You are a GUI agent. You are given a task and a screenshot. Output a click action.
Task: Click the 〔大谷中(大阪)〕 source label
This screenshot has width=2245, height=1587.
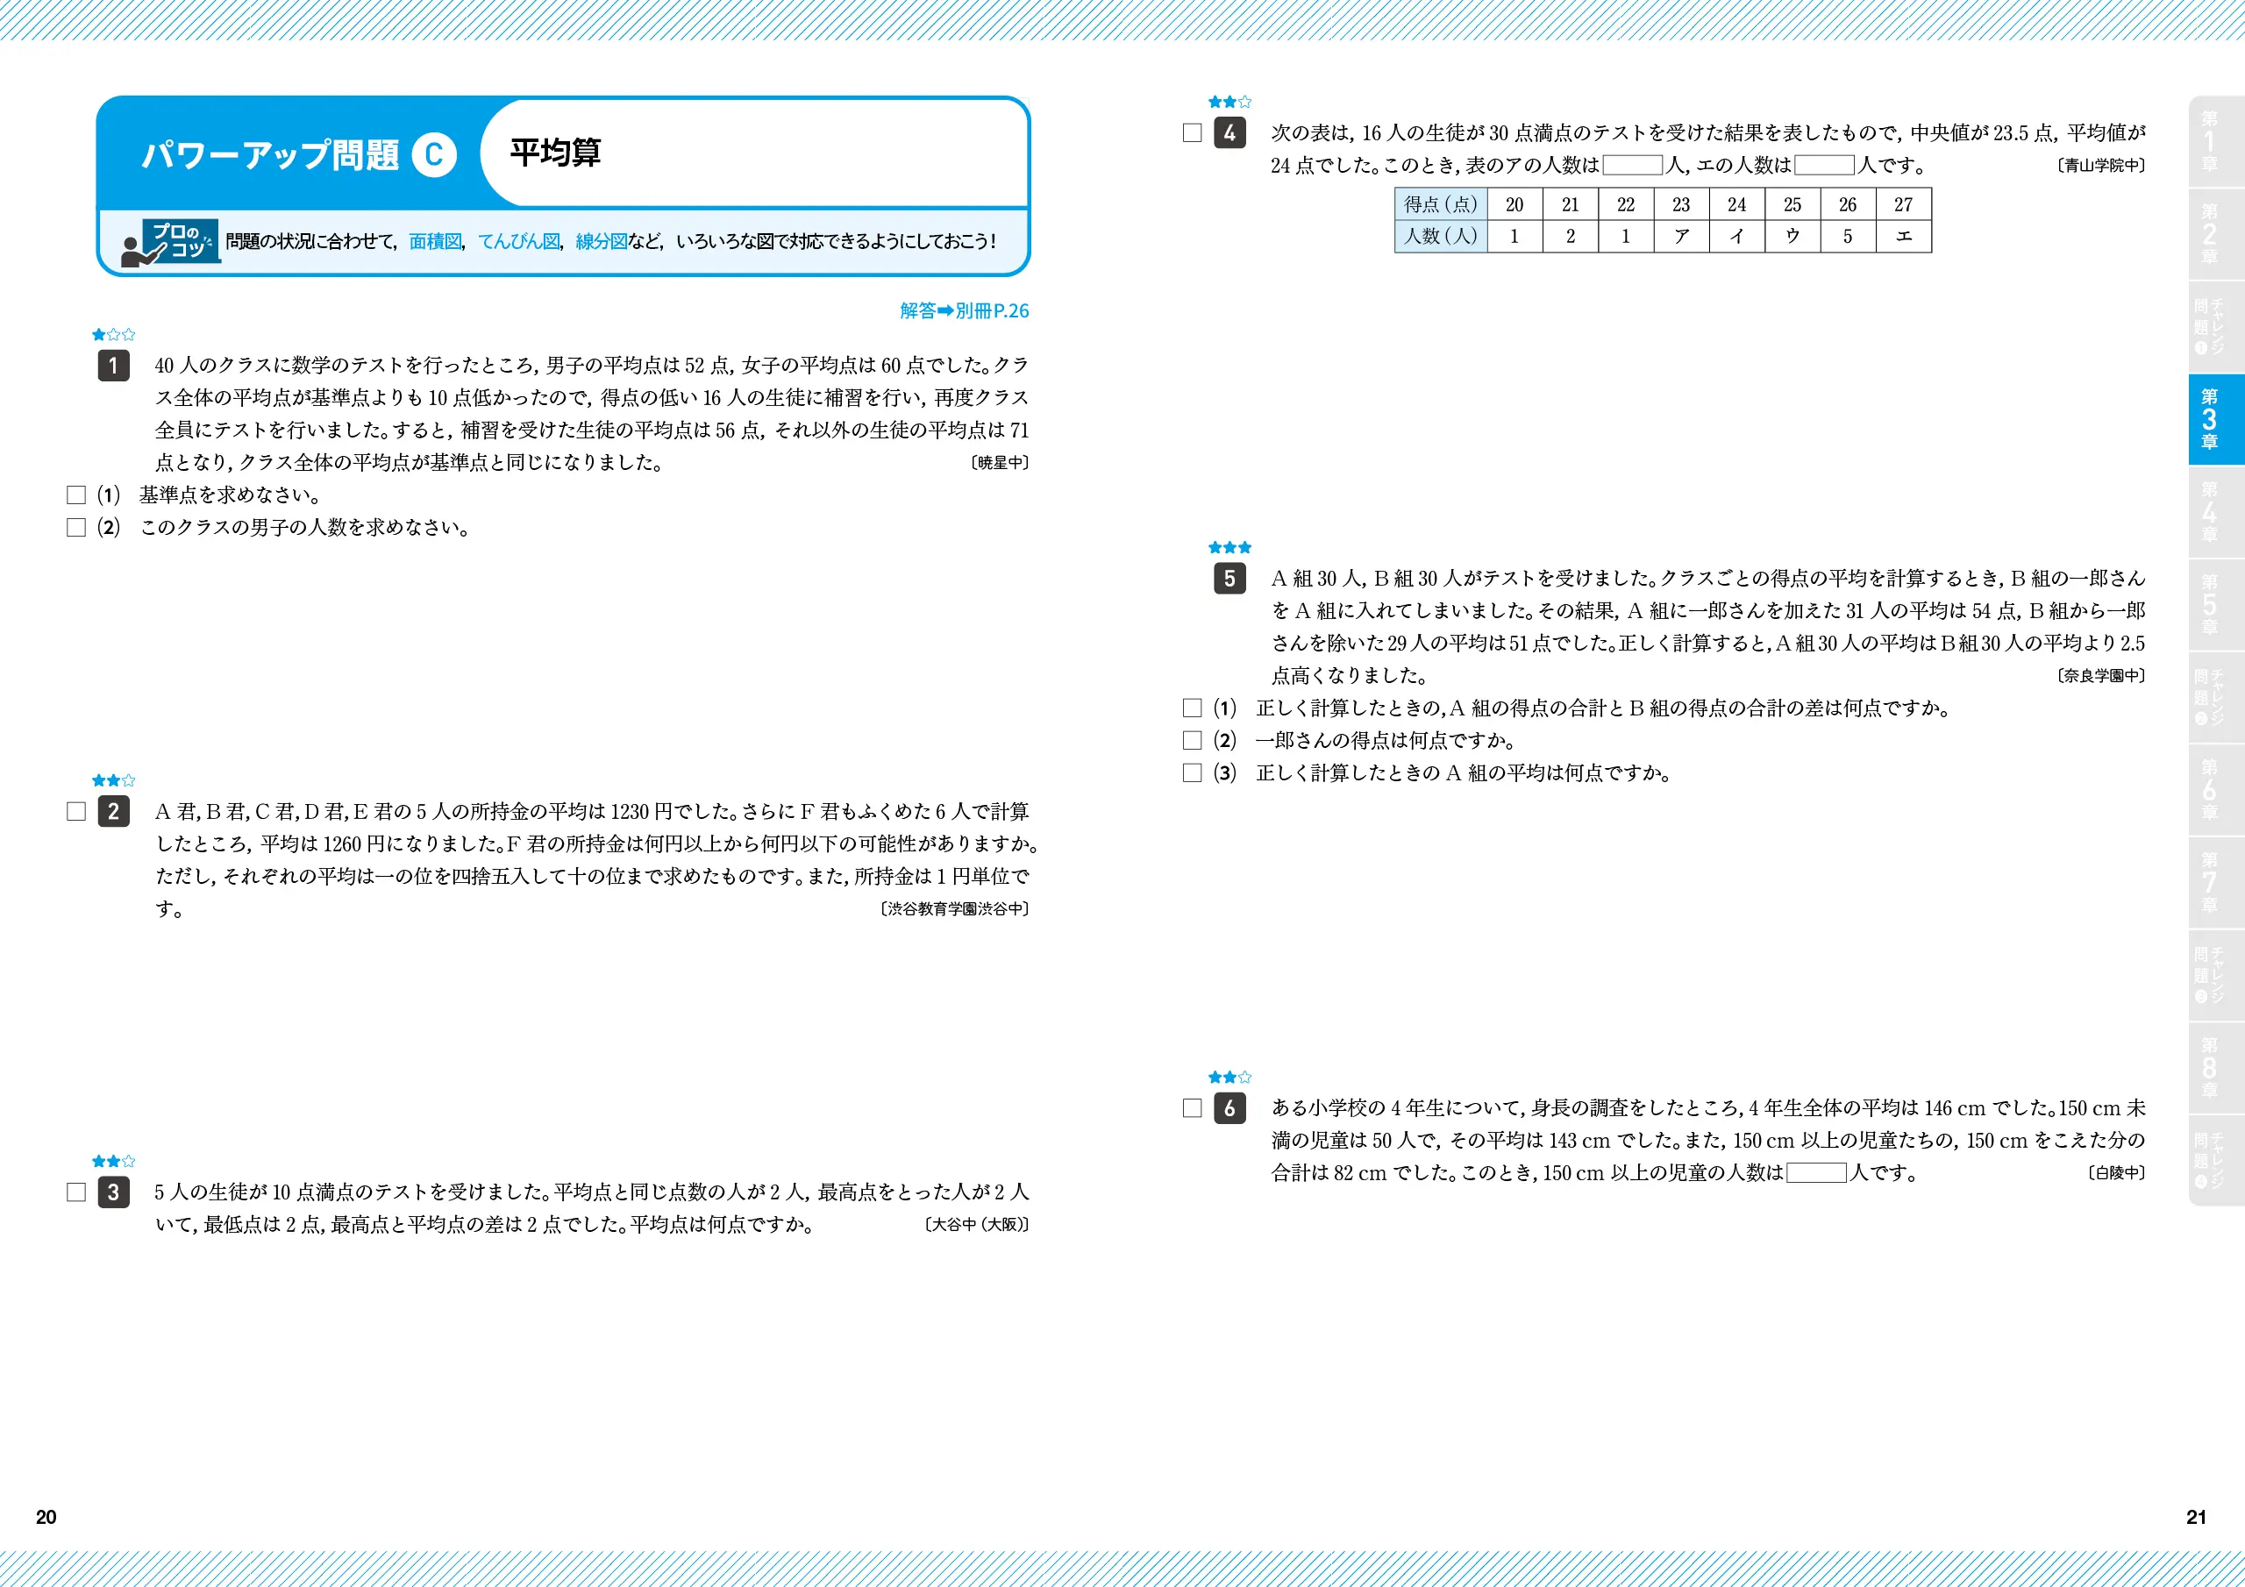[x=976, y=1224]
